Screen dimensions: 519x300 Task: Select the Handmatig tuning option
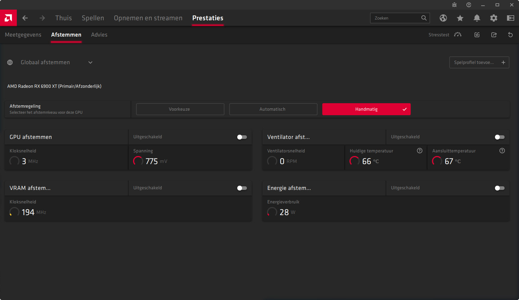pos(366,109)
